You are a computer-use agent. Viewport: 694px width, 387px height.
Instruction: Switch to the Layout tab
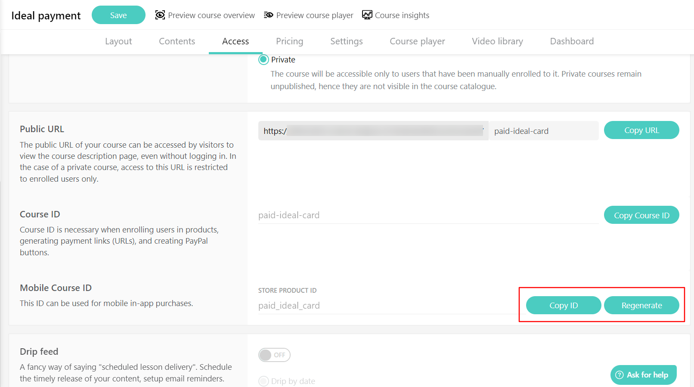[118, 41]
